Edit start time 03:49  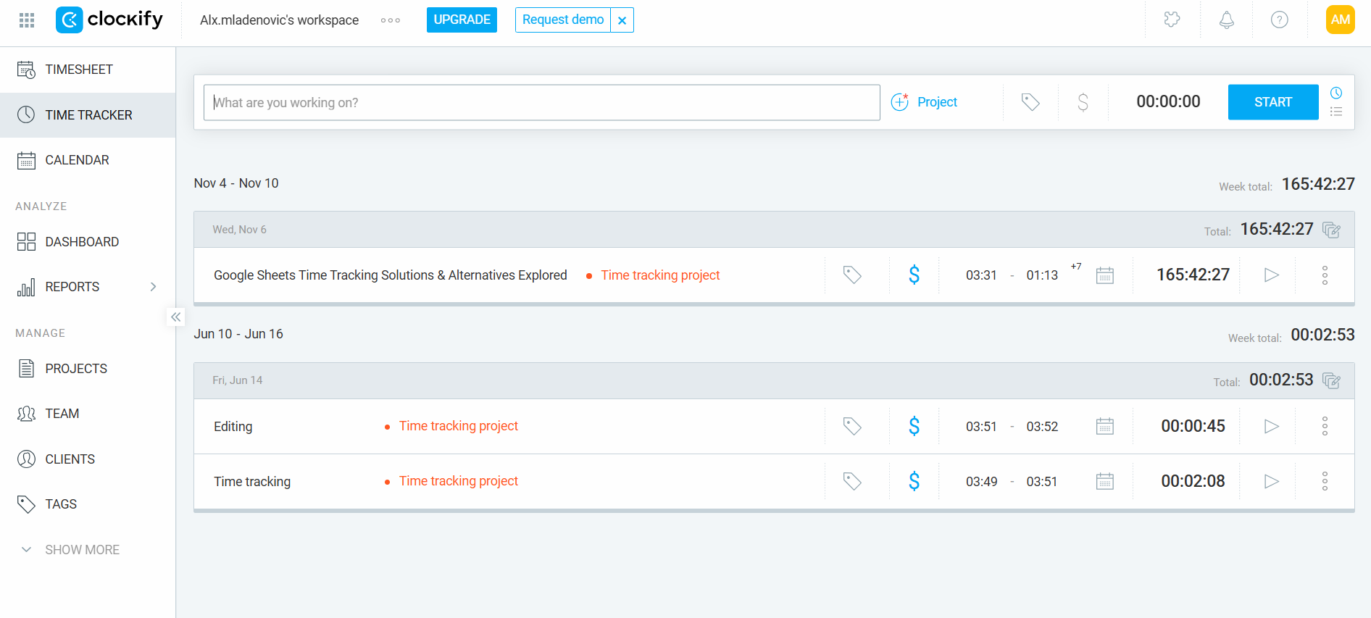point(981,482)
